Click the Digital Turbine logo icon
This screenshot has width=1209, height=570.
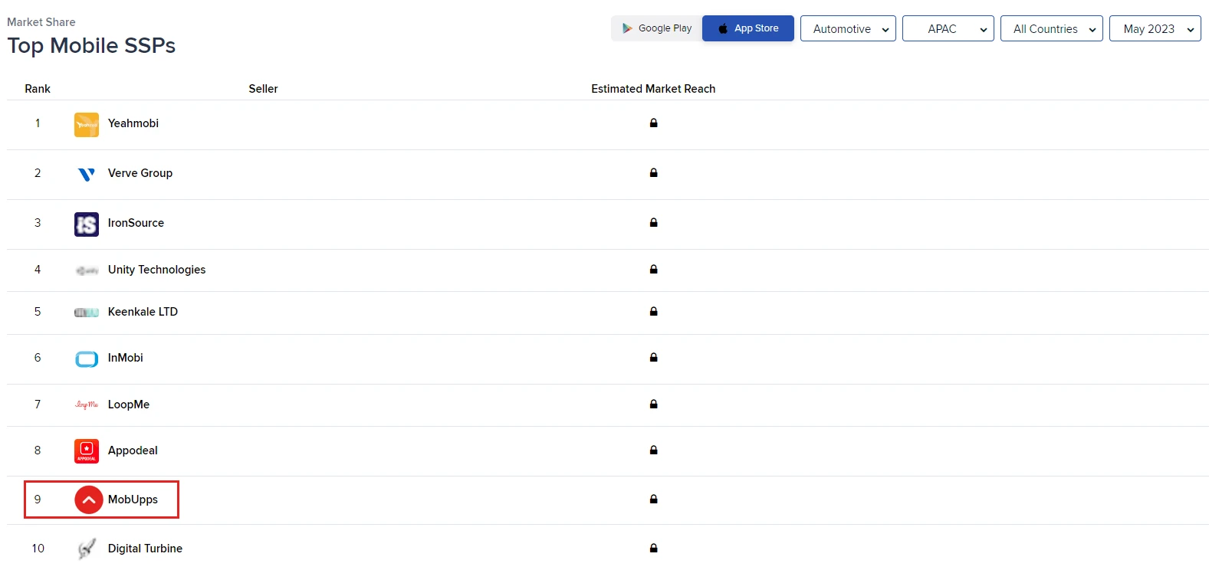point(87,549)
